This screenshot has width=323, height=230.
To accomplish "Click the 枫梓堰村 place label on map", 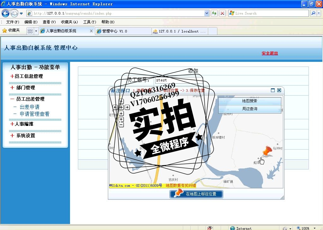I will (219, 137).
